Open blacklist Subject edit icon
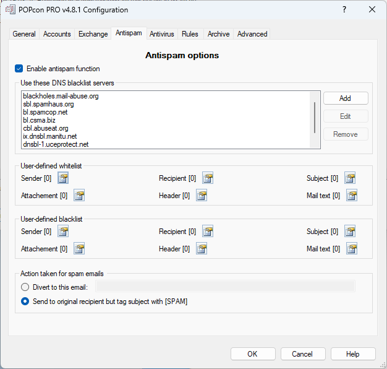The image size is (387, 369). (x=350, y=232)
